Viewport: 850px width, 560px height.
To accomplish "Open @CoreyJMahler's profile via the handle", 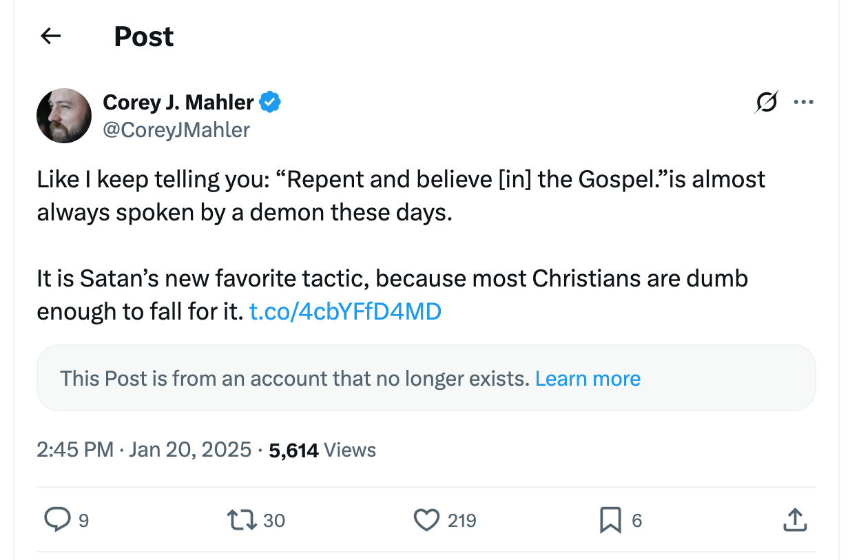I will pyautogui.click(x=176, y=130).
